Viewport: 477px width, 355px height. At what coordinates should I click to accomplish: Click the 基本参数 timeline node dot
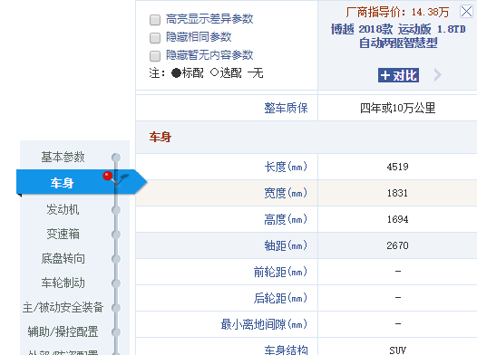click(116, 158)
